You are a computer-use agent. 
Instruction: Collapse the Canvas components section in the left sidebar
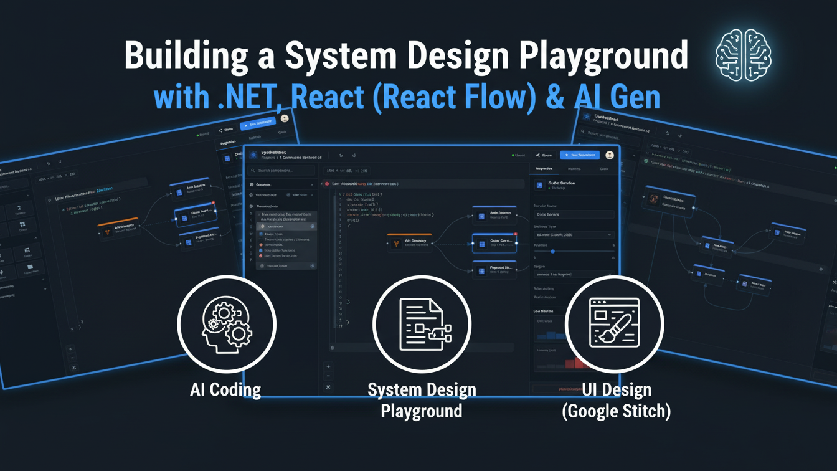(312, 184)
